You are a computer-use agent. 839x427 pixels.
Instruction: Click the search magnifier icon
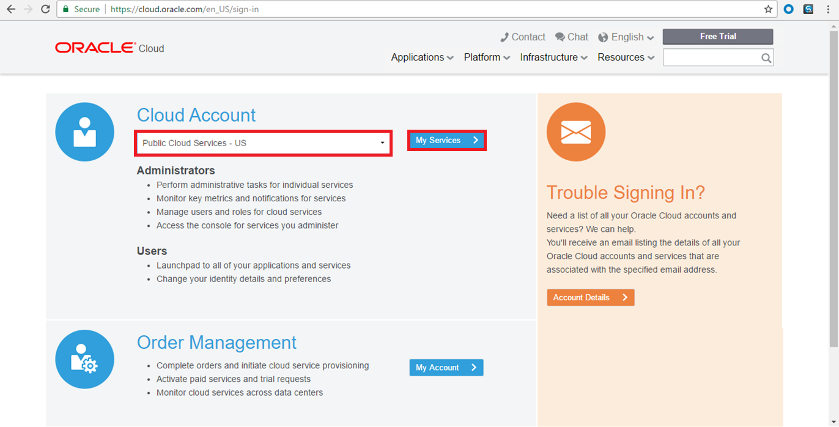[x=766, y=58]
